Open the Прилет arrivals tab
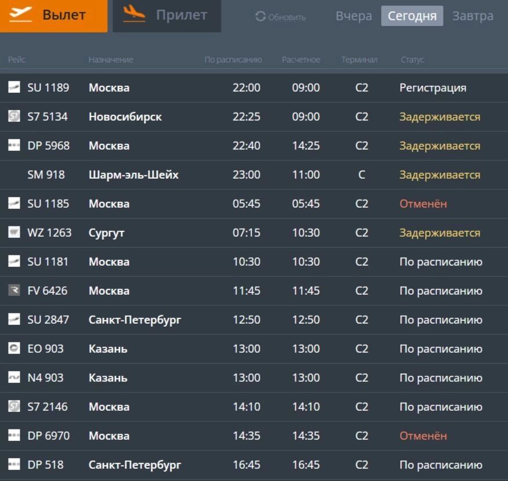This screenshot has width=508, height=481. 167,16
